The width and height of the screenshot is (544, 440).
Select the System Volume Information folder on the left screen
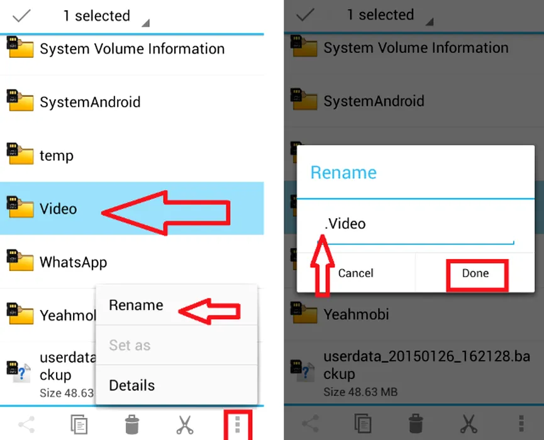[x=131, y=49]
